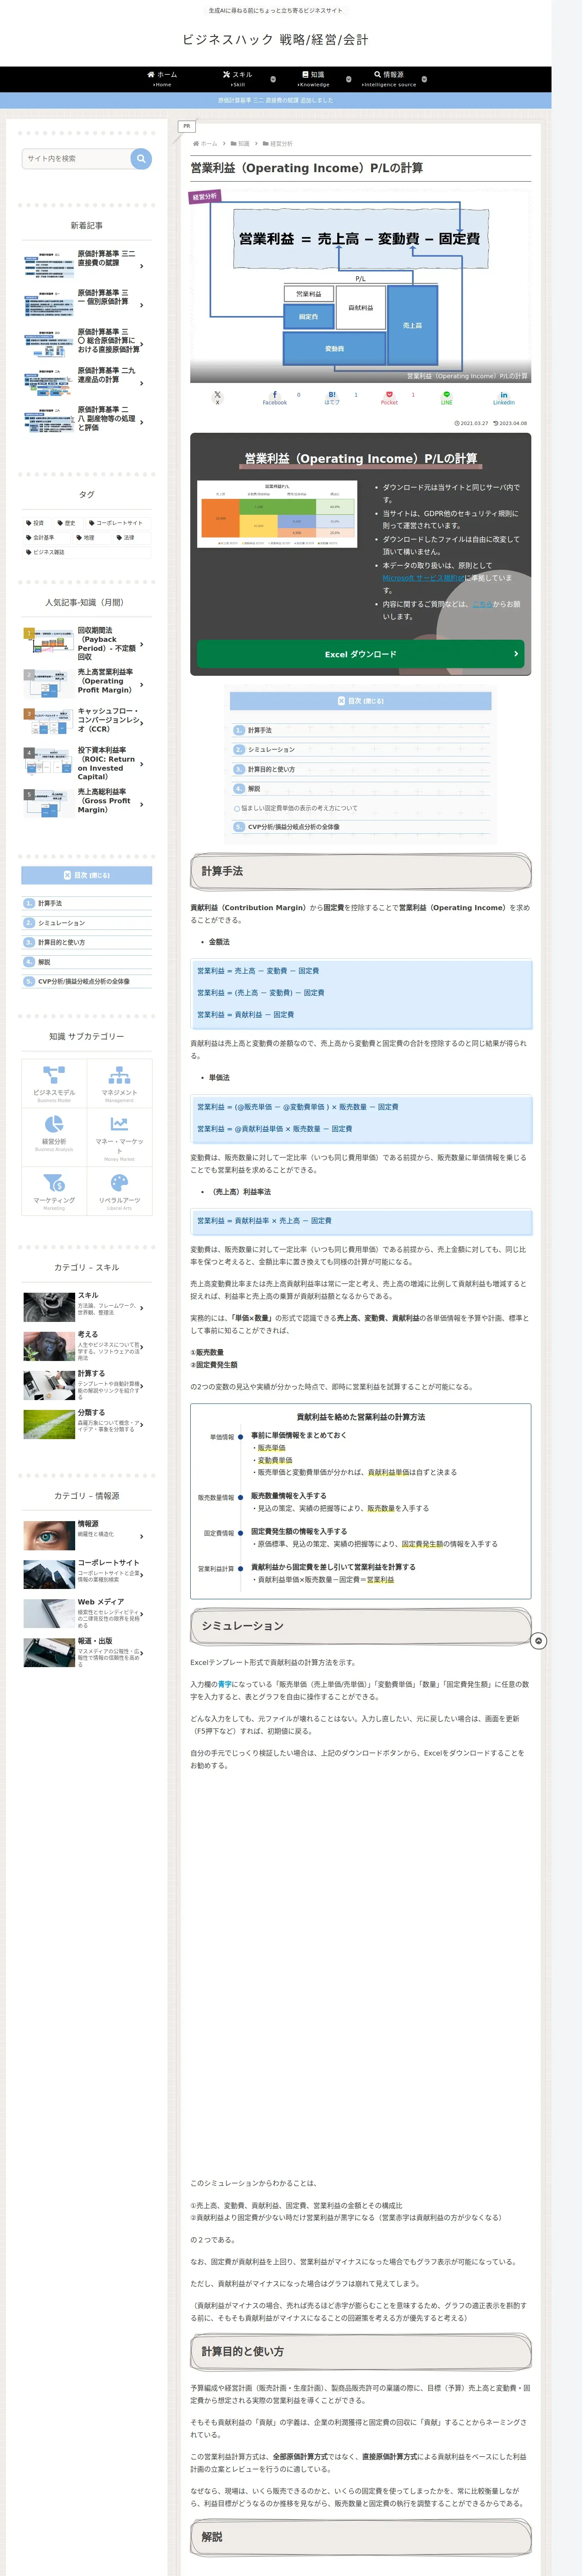This screenshot has width=582, height=2576.
Task: Open thumbnail of 原価計算基準 二九 連産品の計算
Action: pos(48,382)
